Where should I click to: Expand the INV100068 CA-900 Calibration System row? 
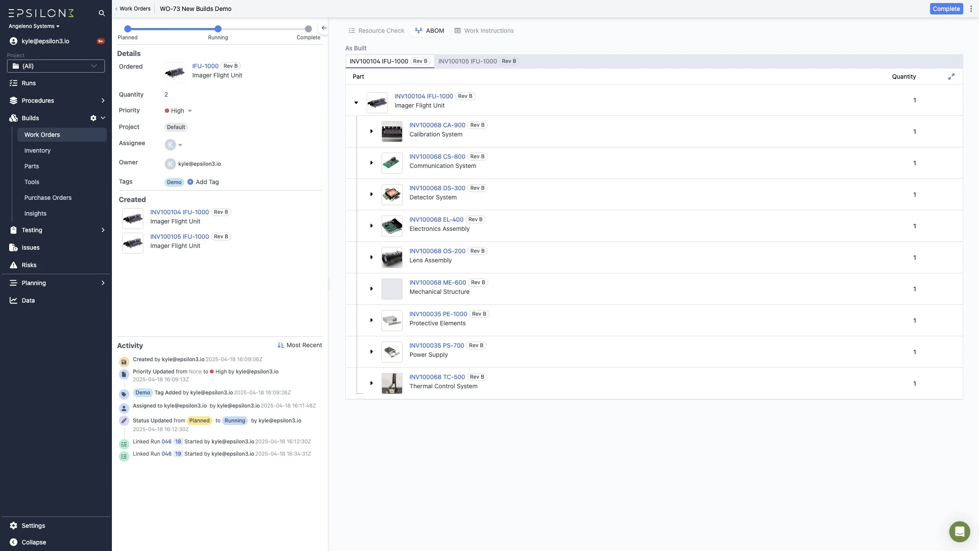(371, 131)
